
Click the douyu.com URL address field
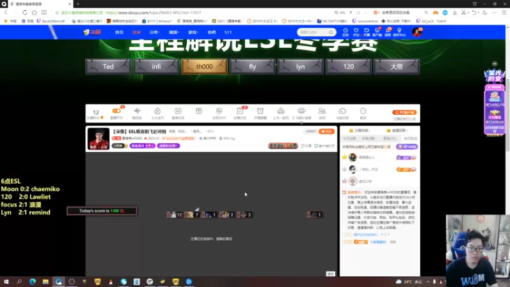[153, 13]
